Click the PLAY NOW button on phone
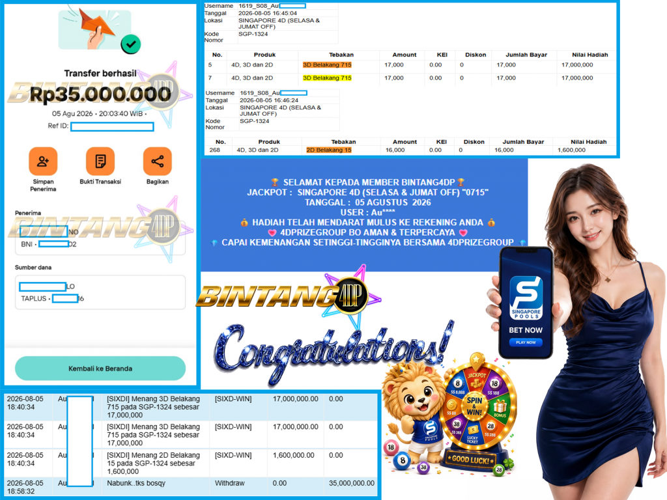Viewport: 667px width, 500px height. coord(526,342)
